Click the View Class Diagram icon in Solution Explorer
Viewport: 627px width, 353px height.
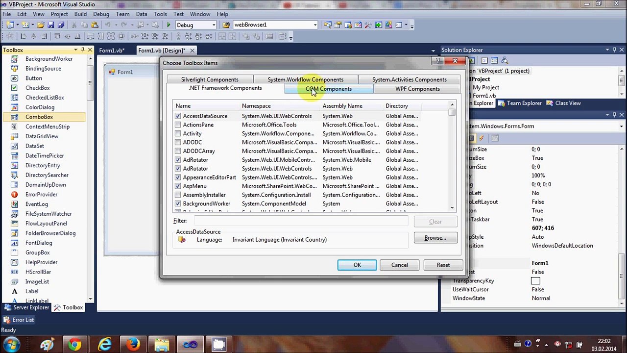[x=505, y=60]
